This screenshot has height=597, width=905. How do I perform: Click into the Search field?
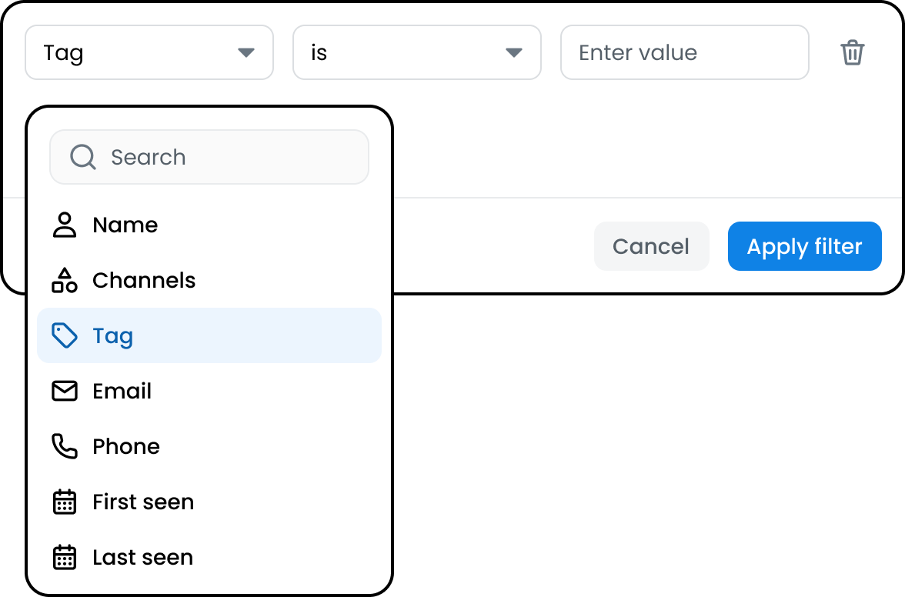point(209,157)
